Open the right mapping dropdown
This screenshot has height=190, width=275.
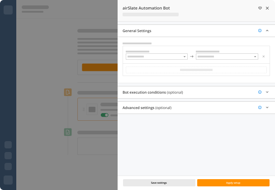click(227, 57)
